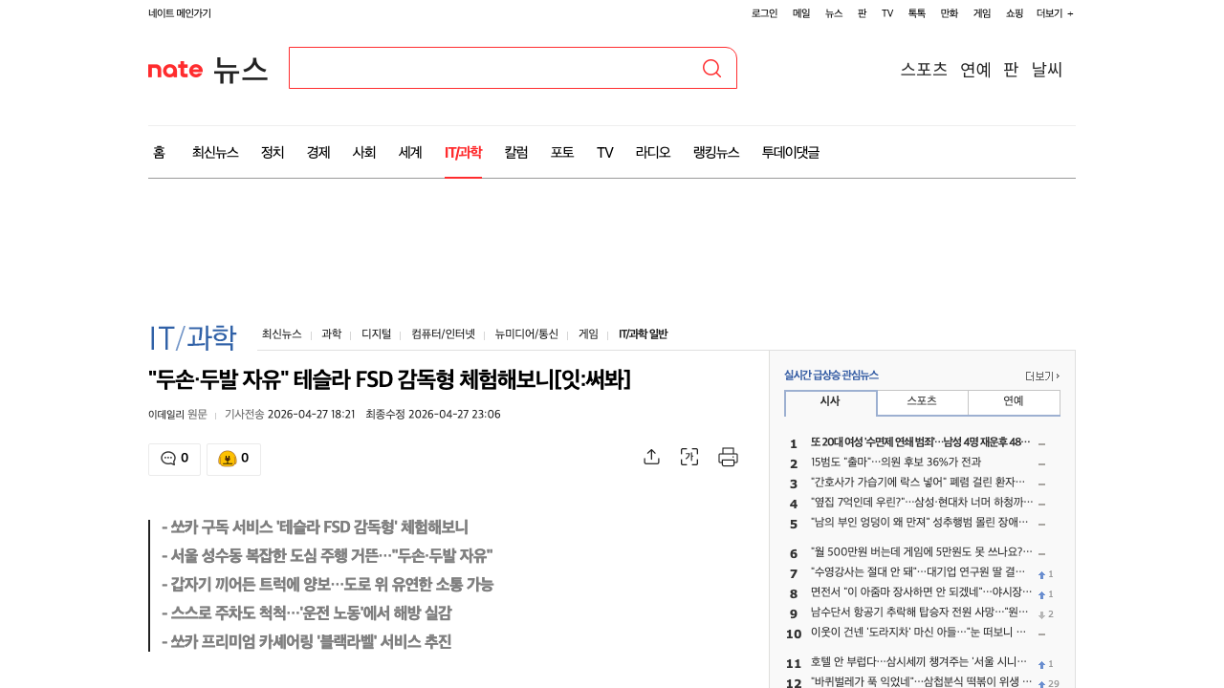
Task: Open 더보기 in trending news panel
Action: (x=1041, y=376)
